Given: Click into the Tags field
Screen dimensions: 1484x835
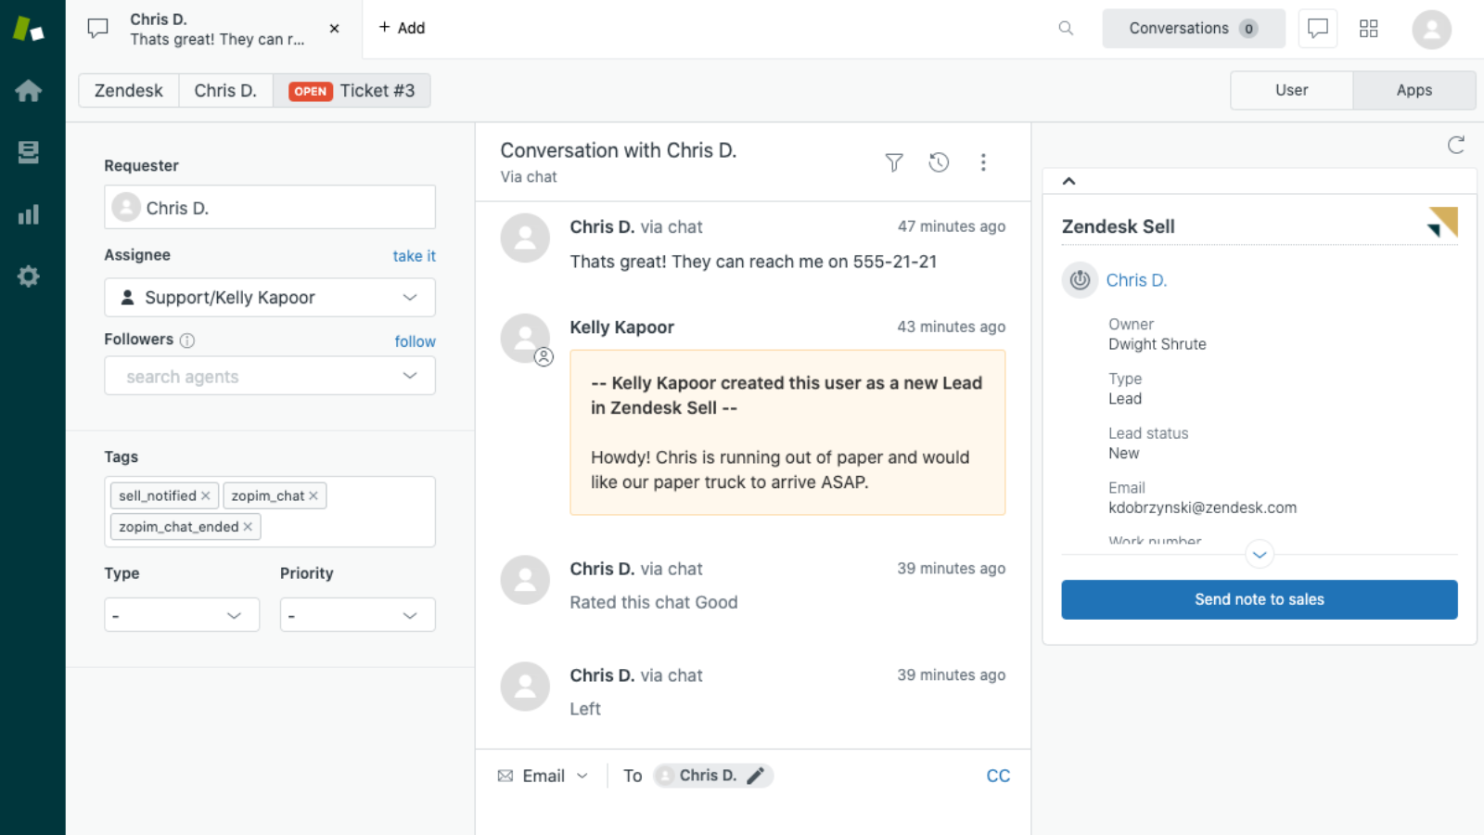Looking at the screenshot, I should pos(270,511).
